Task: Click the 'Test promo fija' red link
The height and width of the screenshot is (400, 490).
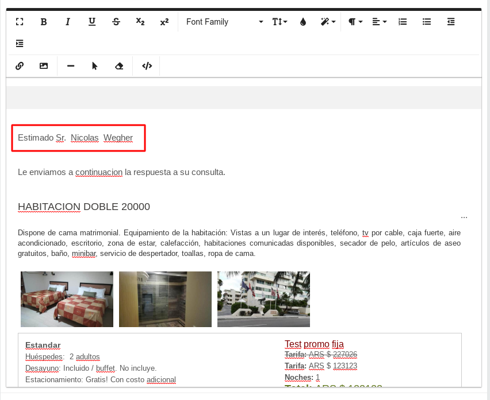Action: click(x=314, y=344)
